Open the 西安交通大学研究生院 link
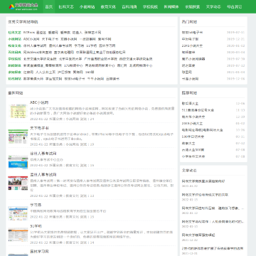The image size is (256, 256). 136,59
